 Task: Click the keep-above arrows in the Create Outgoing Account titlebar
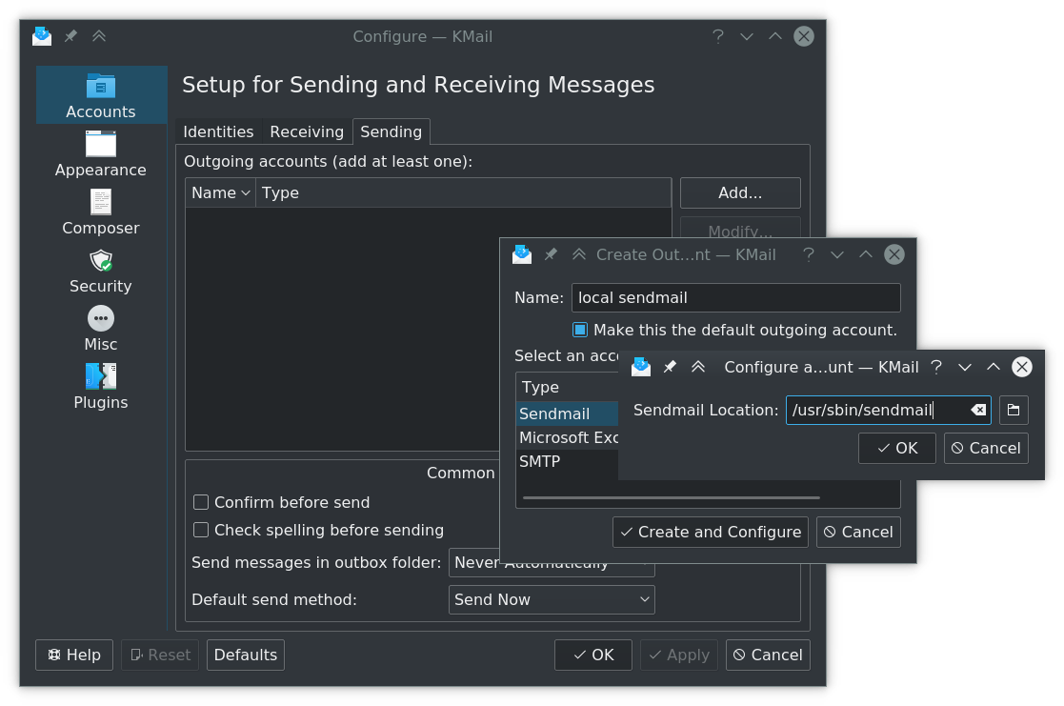click(579, 254)
